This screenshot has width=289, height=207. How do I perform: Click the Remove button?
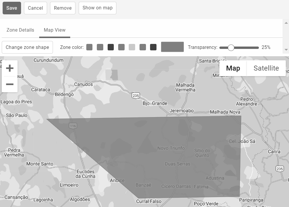coord(63,8)
